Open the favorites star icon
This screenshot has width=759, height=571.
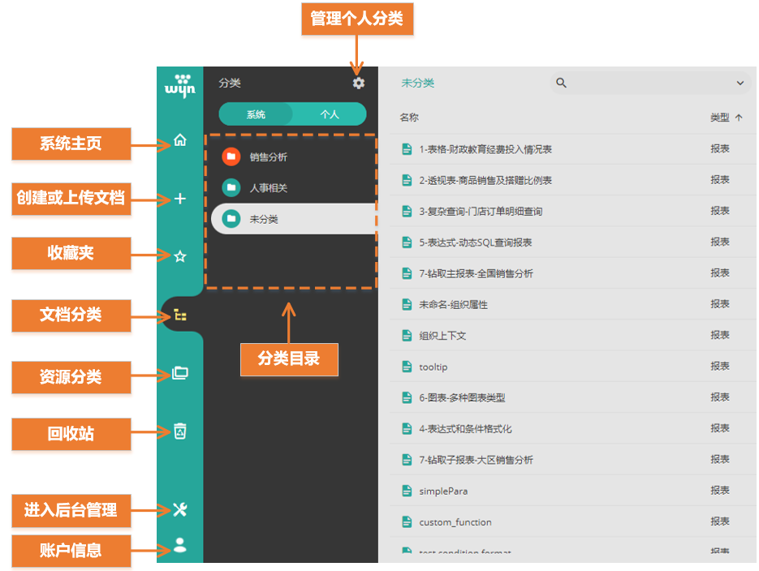(x=180, y=256)
